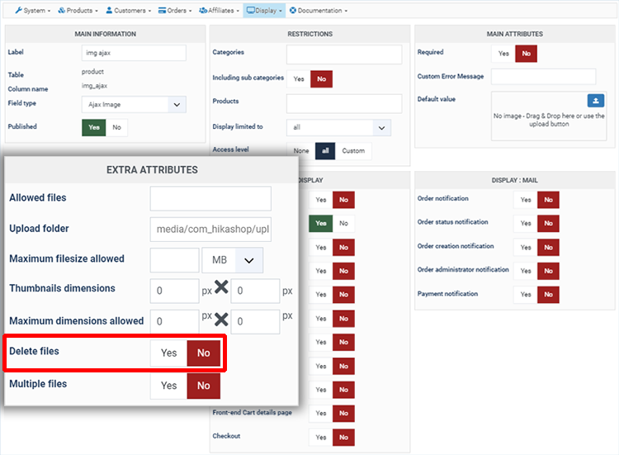This screenshot has height=455, width=619.
Task: Click the System wrench icon
Action: pos(18,11)
